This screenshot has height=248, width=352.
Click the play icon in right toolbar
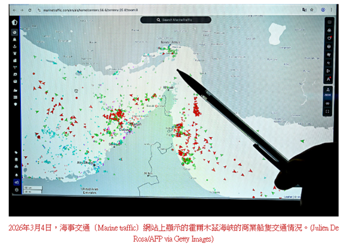click(329, 70)
